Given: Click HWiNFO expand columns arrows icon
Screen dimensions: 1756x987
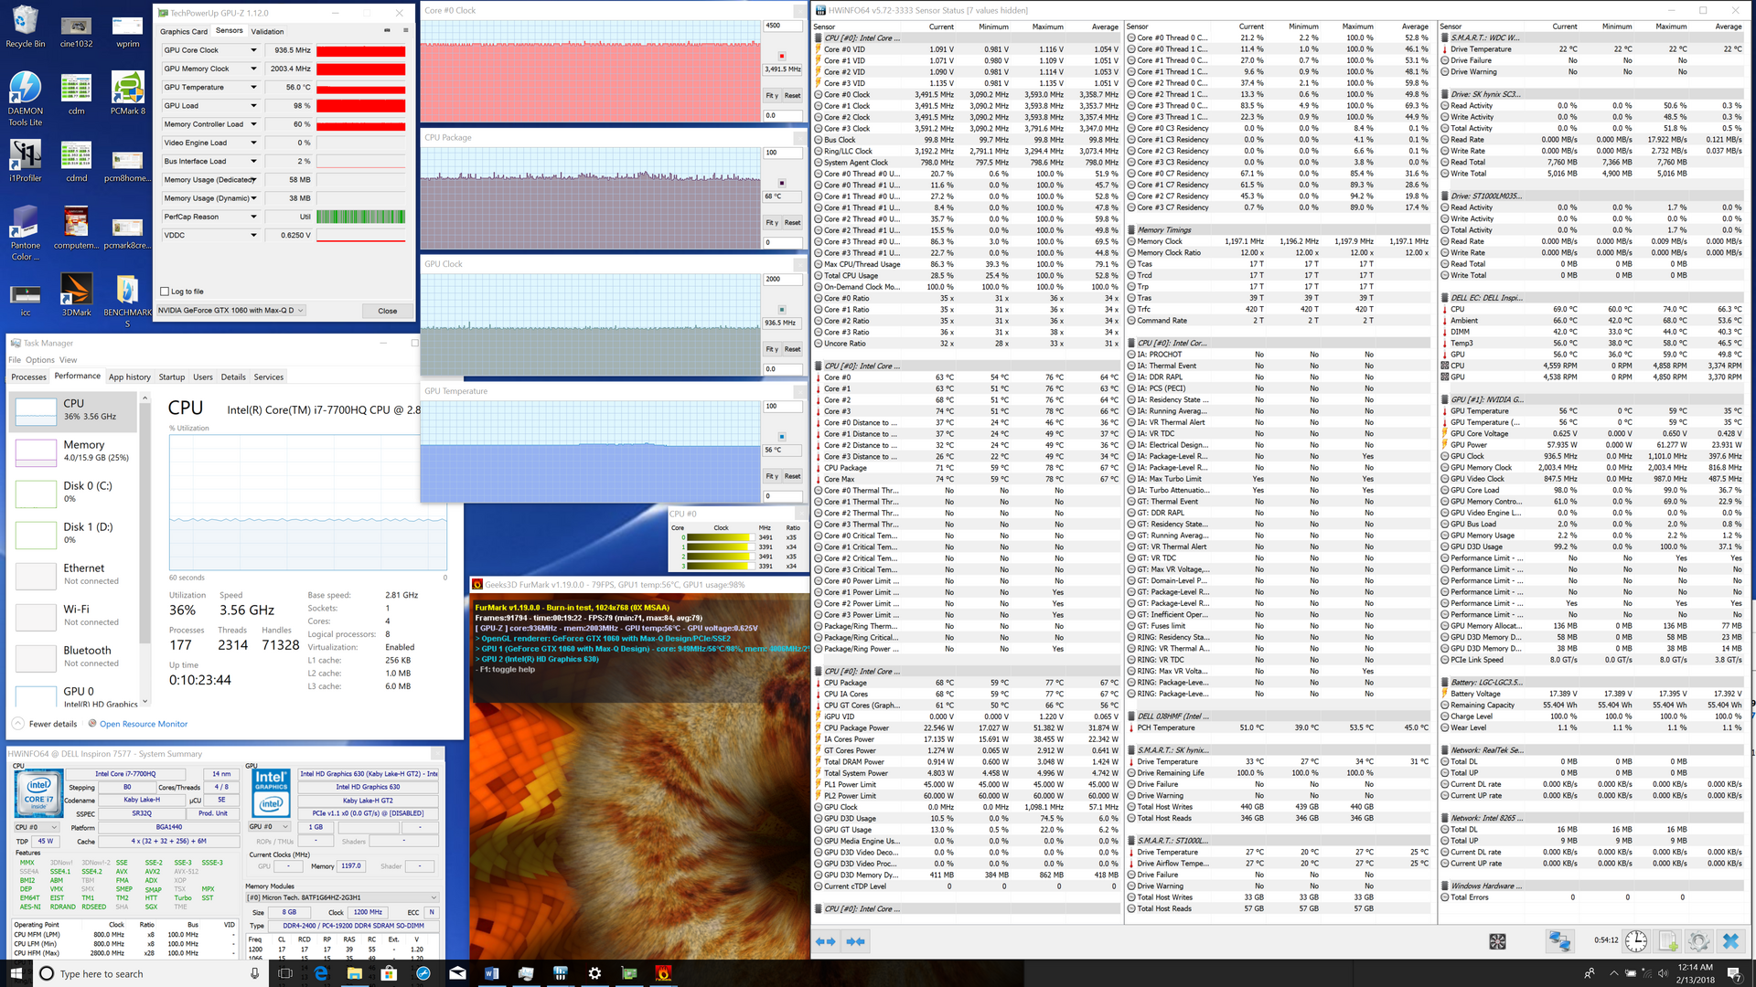Looking at the screenshot, I should click(x=826, y=941).
